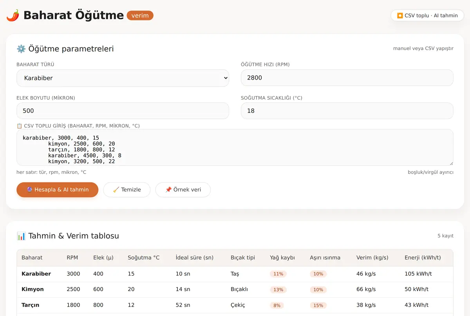Click the orange verim badge

(x=140, y=15)
